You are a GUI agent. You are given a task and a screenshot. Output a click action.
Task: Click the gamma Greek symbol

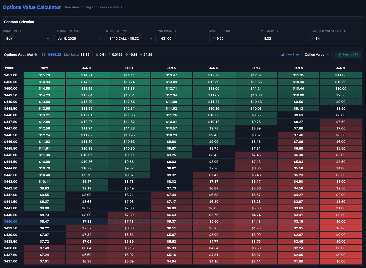point(110,55)
